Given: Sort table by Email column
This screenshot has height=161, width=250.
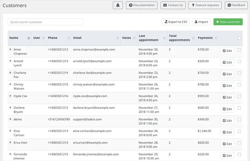Looking at the screenshot, I should click(x=96, y=38).
